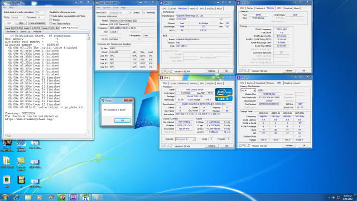Click the Intel Core i5 logo in CPU-Z

224,94
